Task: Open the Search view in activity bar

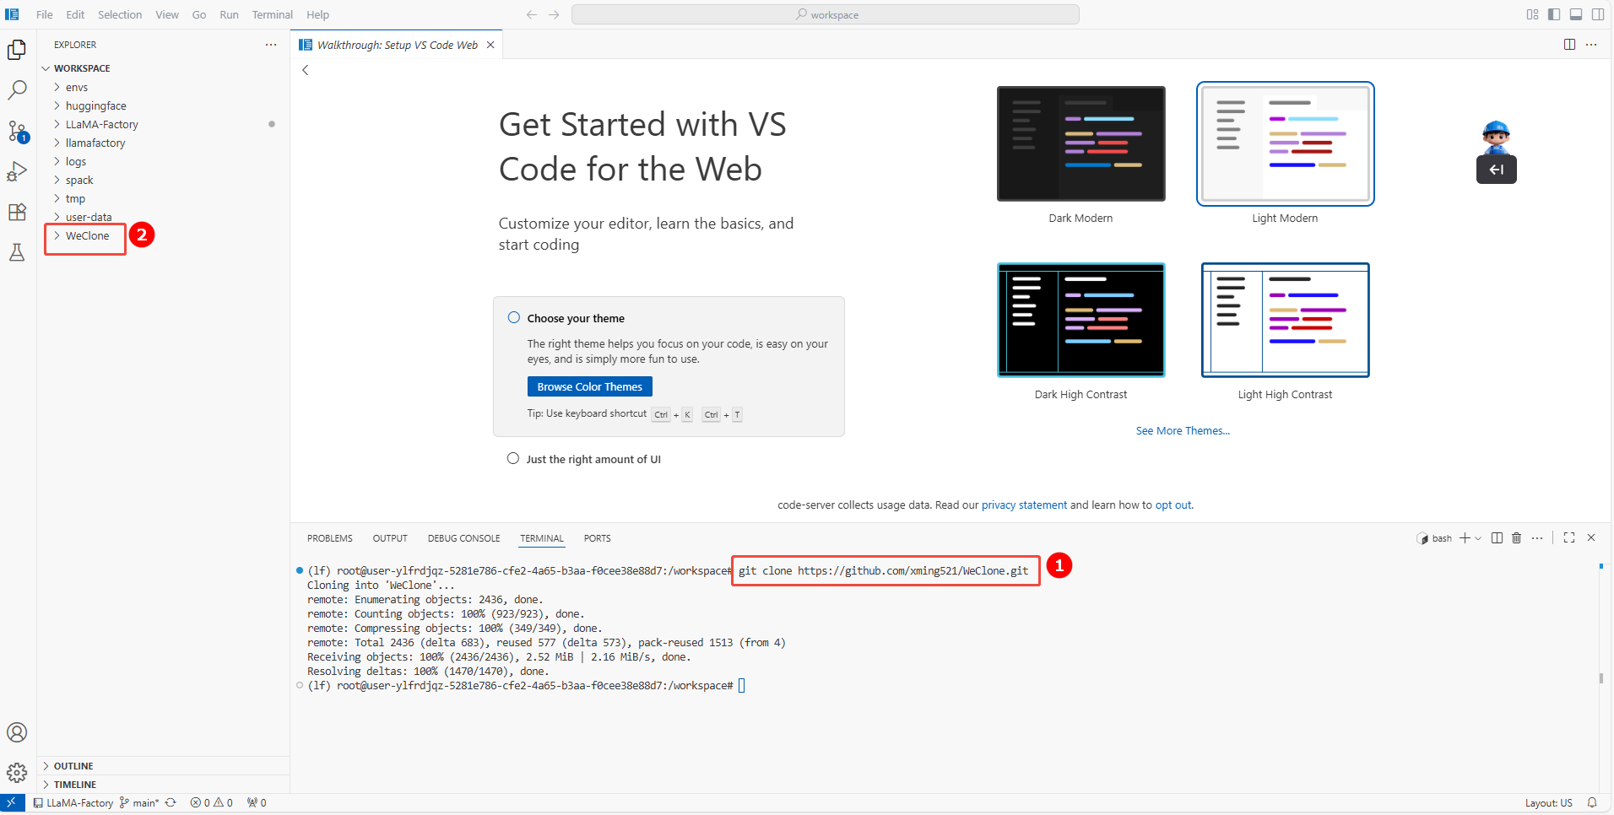Action: (x=17, y=89)
